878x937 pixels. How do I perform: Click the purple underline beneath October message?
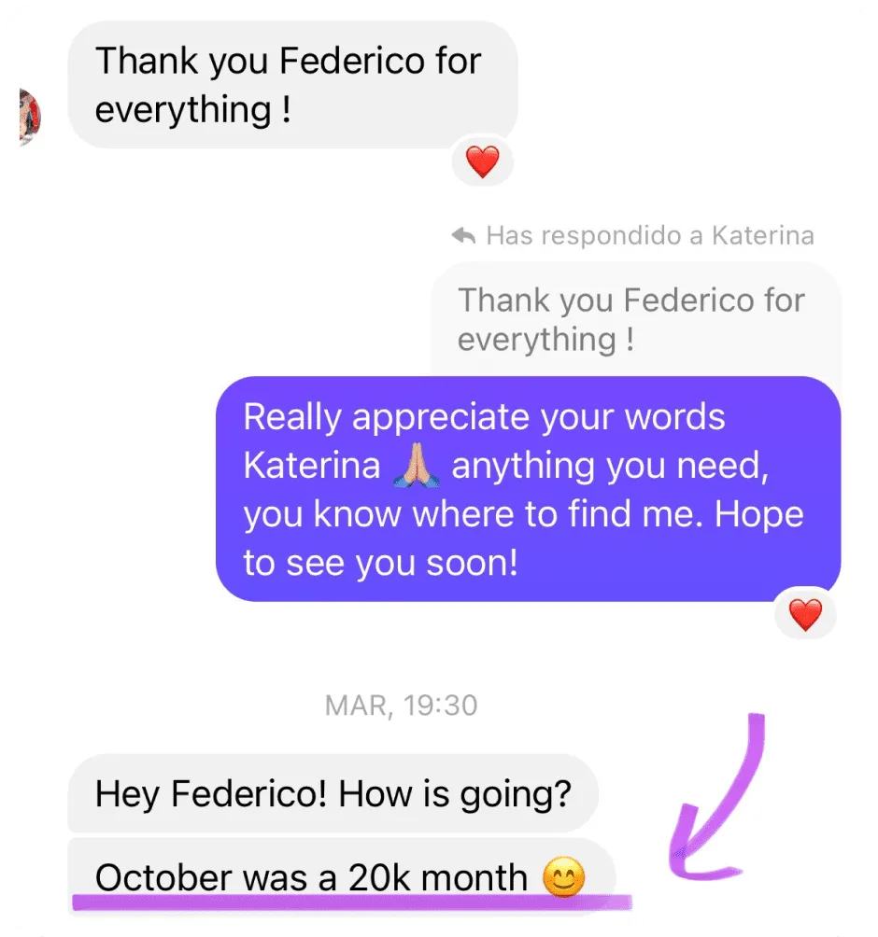pyautogui.click(x=352, y=902)
